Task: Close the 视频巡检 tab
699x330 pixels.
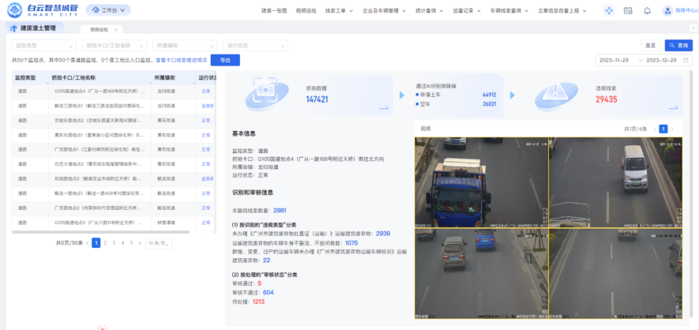Action: click(x=116, y=30)
